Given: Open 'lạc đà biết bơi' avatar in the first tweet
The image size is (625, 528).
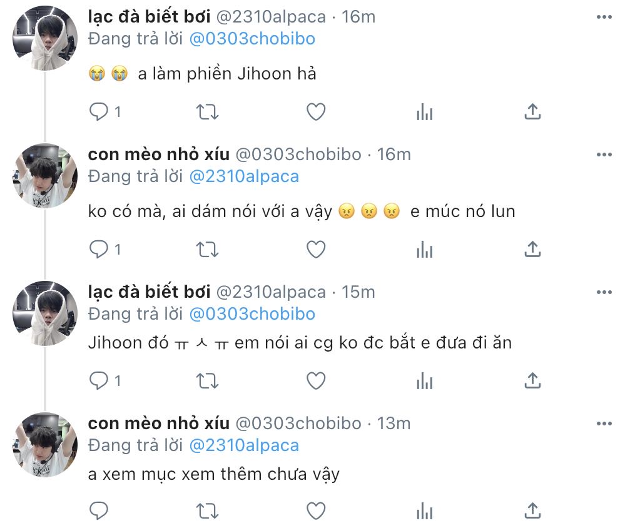Looking at the screenshot, I should [x=45, y=38].
